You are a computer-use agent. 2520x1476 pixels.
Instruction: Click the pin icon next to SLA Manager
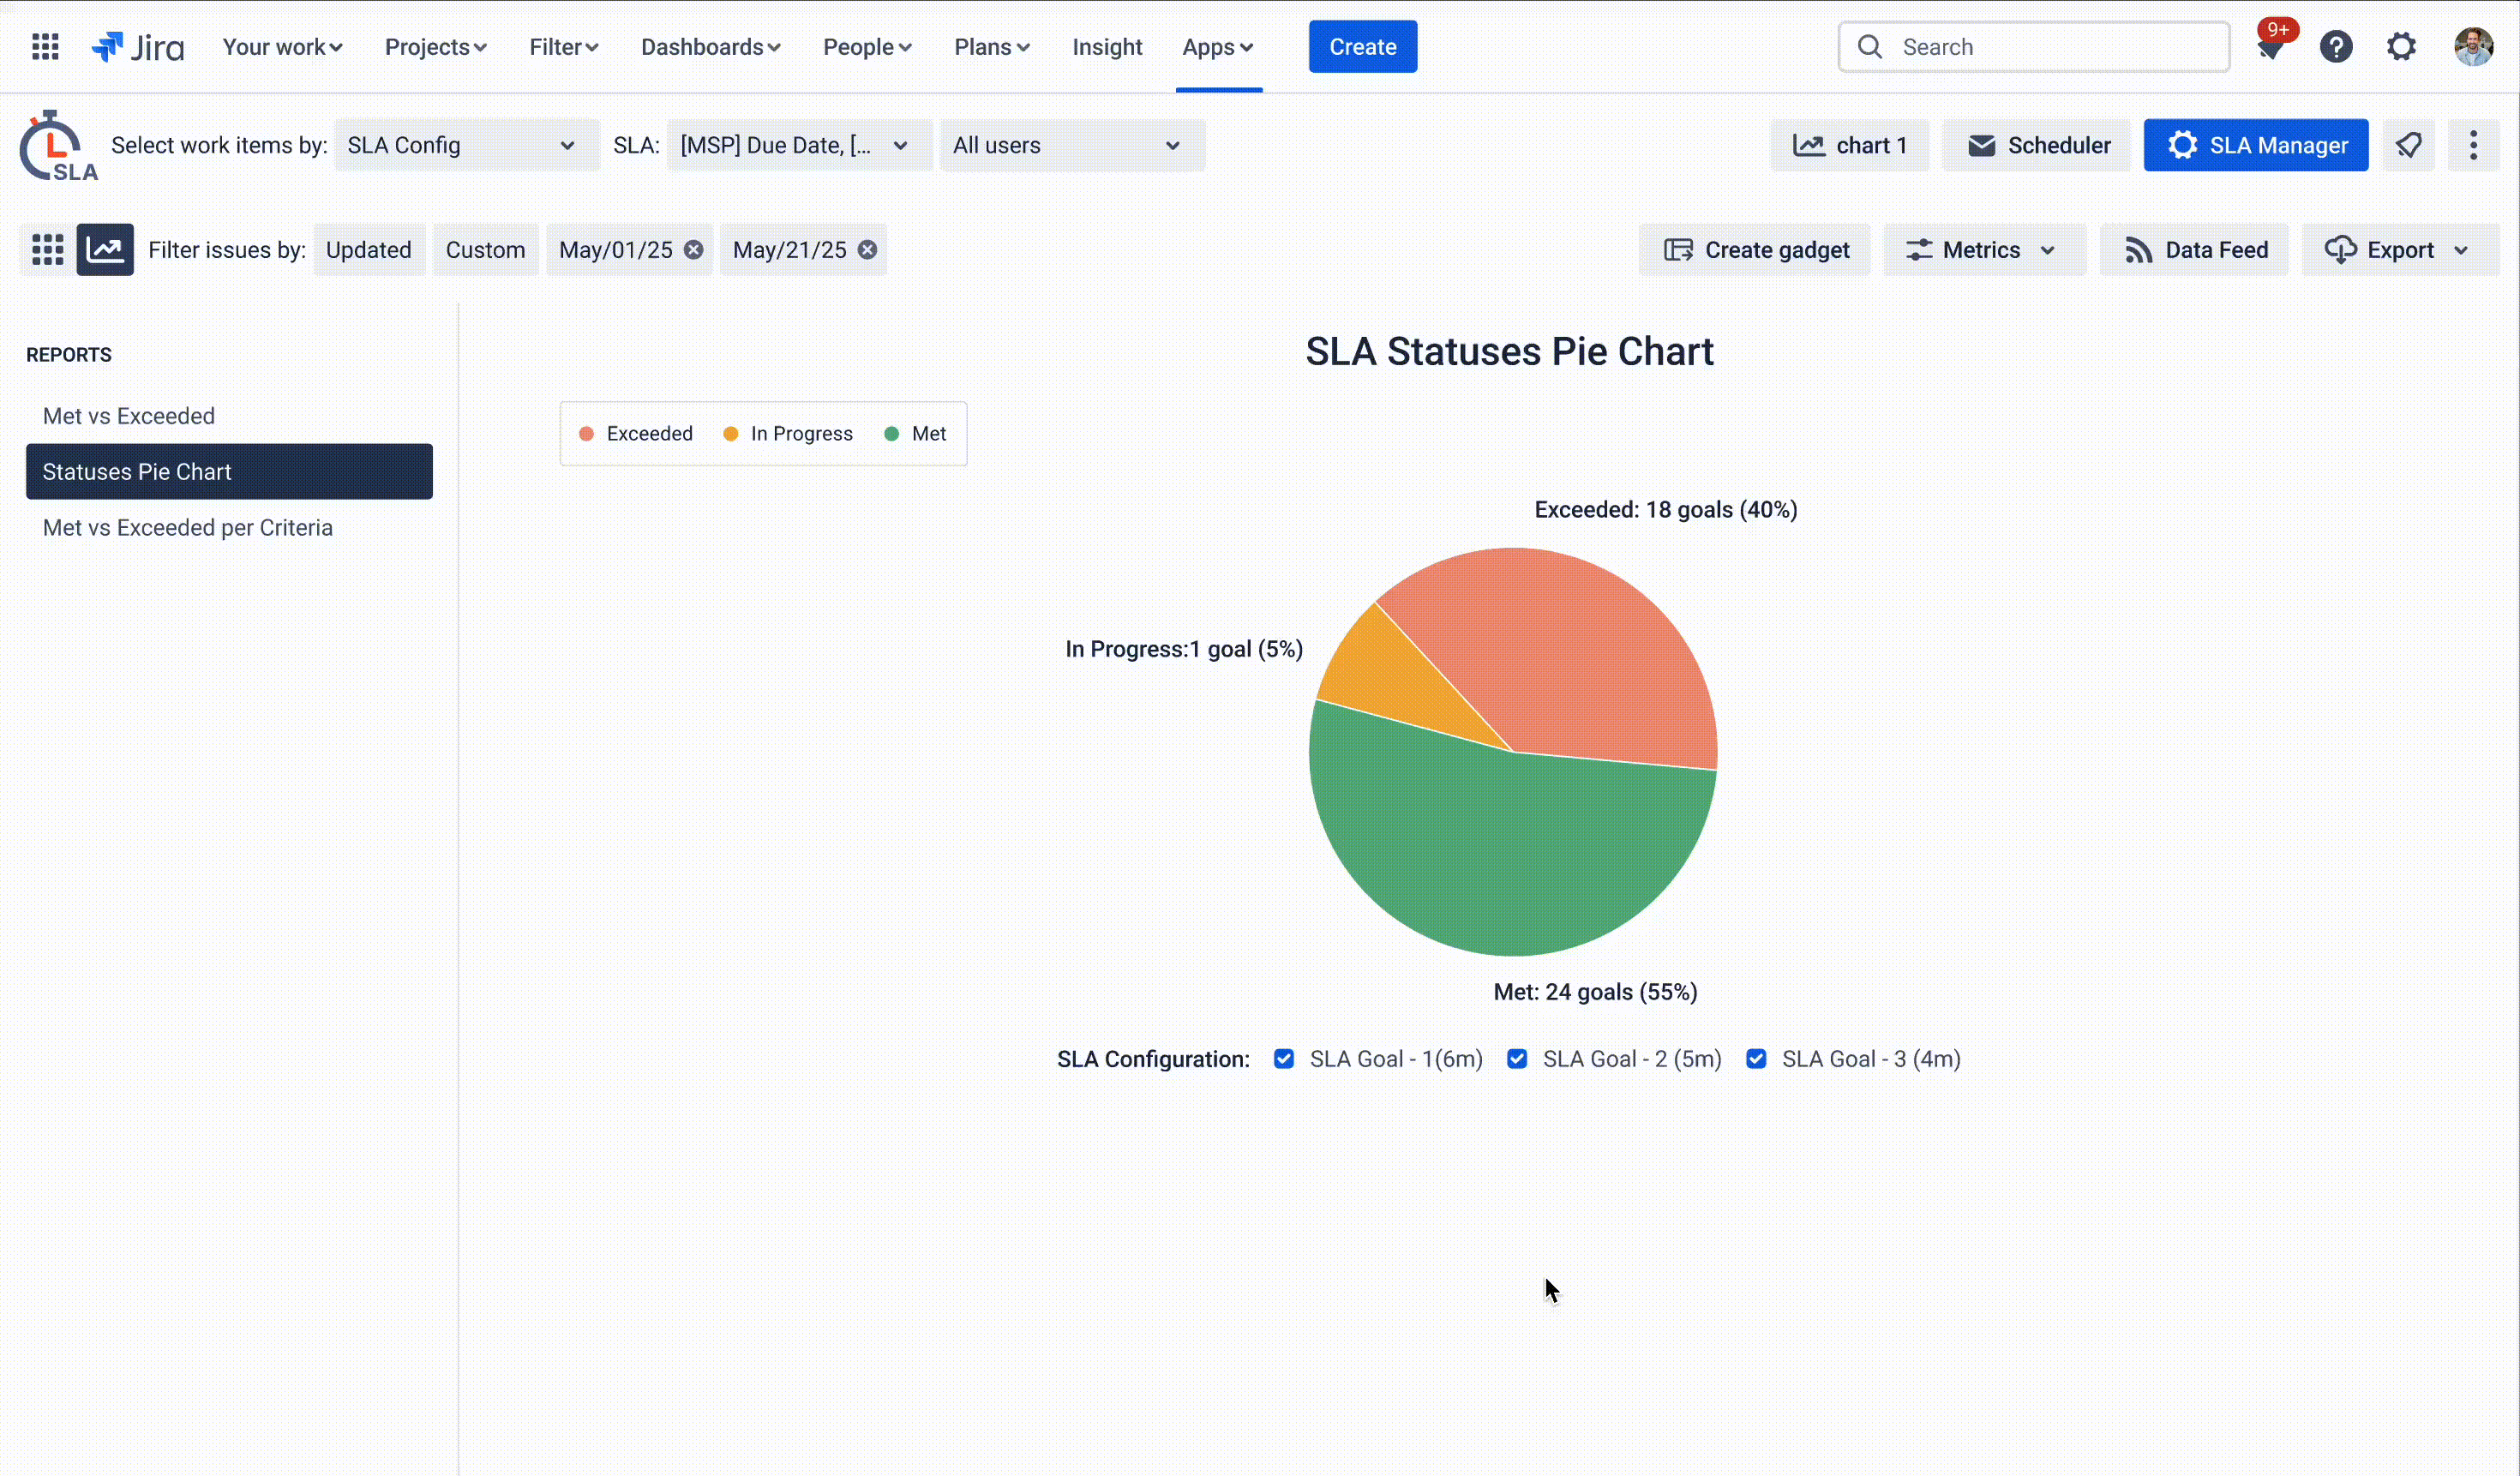2408,145
